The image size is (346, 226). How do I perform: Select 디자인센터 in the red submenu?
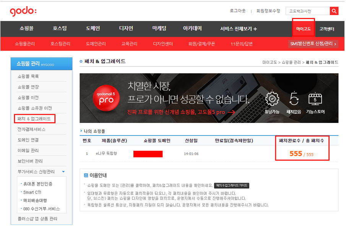(164, 44)
